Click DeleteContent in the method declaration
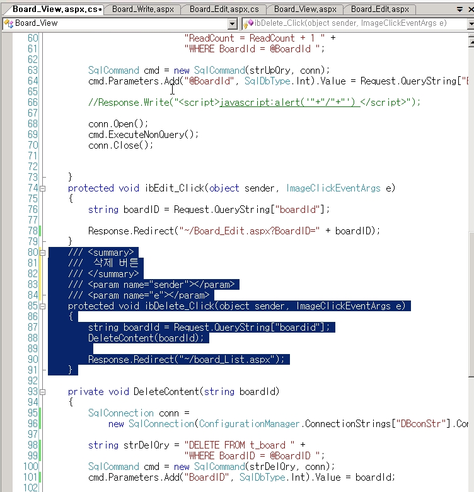474x492 pixels. 167,392
